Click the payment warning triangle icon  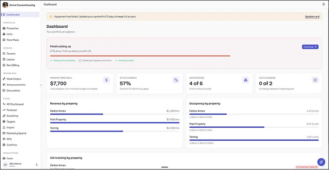pyautogui.click(x=51, y=16)
